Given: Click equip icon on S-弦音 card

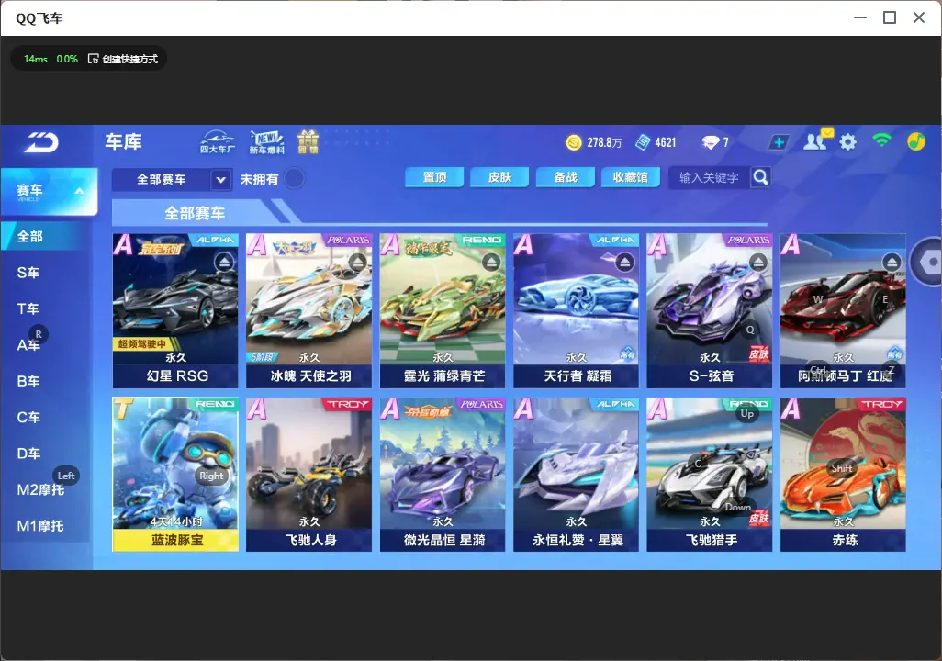Looking at the screenshot, I should pos(758,262).
